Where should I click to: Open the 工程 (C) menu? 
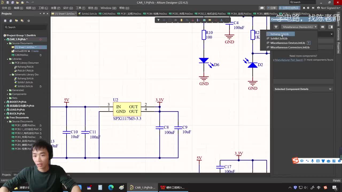point(43,8)
